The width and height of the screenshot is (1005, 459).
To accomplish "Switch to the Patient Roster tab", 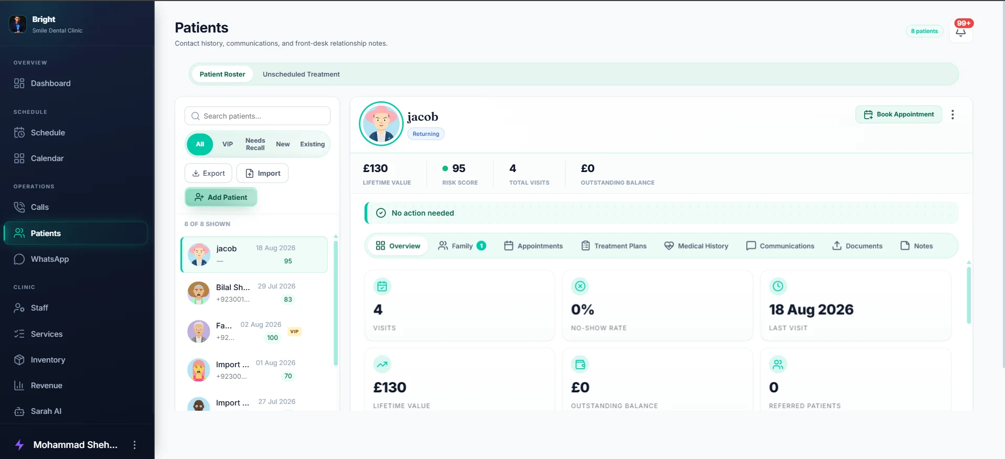I will (x=222, y=74).
